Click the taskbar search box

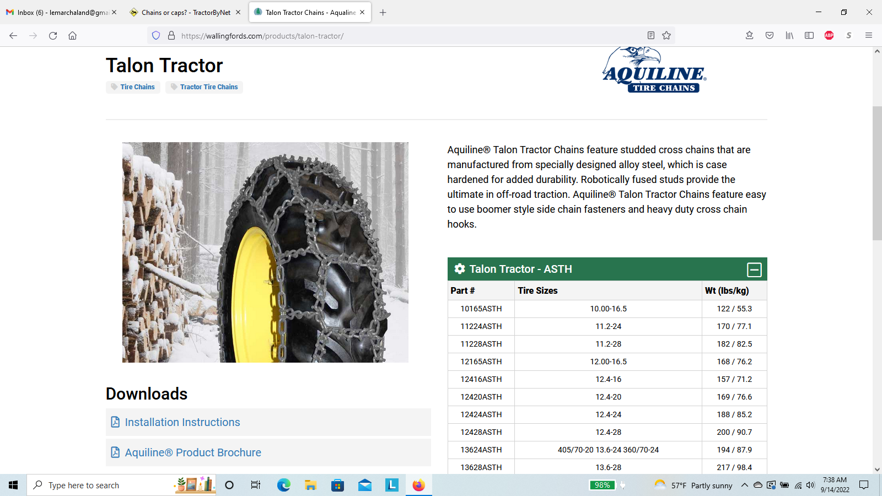pyautogui.click(x=121, y=485)
